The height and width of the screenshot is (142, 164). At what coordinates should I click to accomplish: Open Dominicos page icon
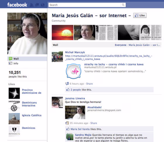click(x=14, y=131)
